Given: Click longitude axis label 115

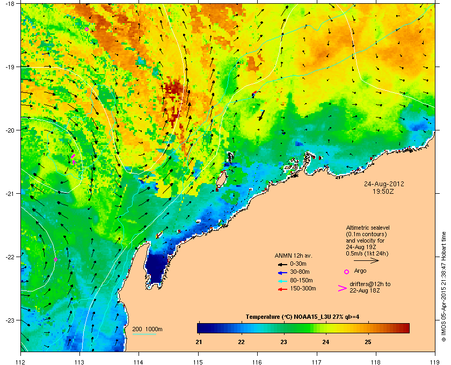Looking at the screenshot, I should pyautogui.click(x=198, y=362).
